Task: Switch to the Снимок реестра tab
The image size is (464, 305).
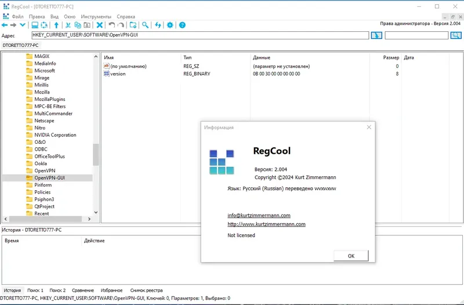Action: [x=146, y=290]
